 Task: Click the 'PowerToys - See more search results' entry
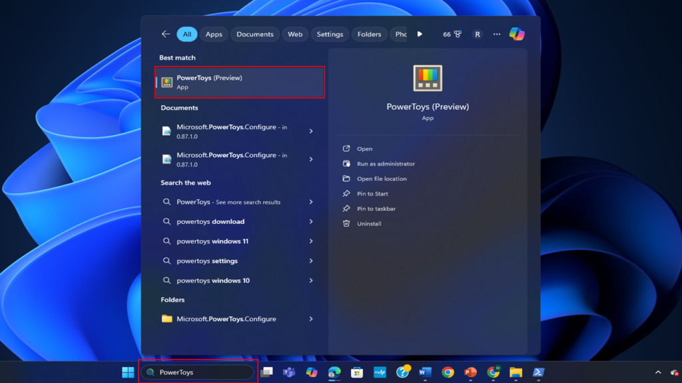click(230, 202)
